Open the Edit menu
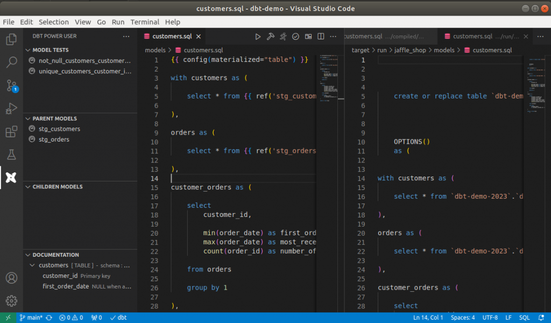 (x=26, y=22)
